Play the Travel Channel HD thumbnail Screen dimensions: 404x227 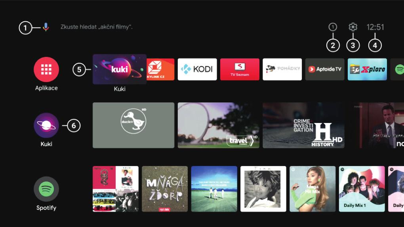tap(219, 125)
